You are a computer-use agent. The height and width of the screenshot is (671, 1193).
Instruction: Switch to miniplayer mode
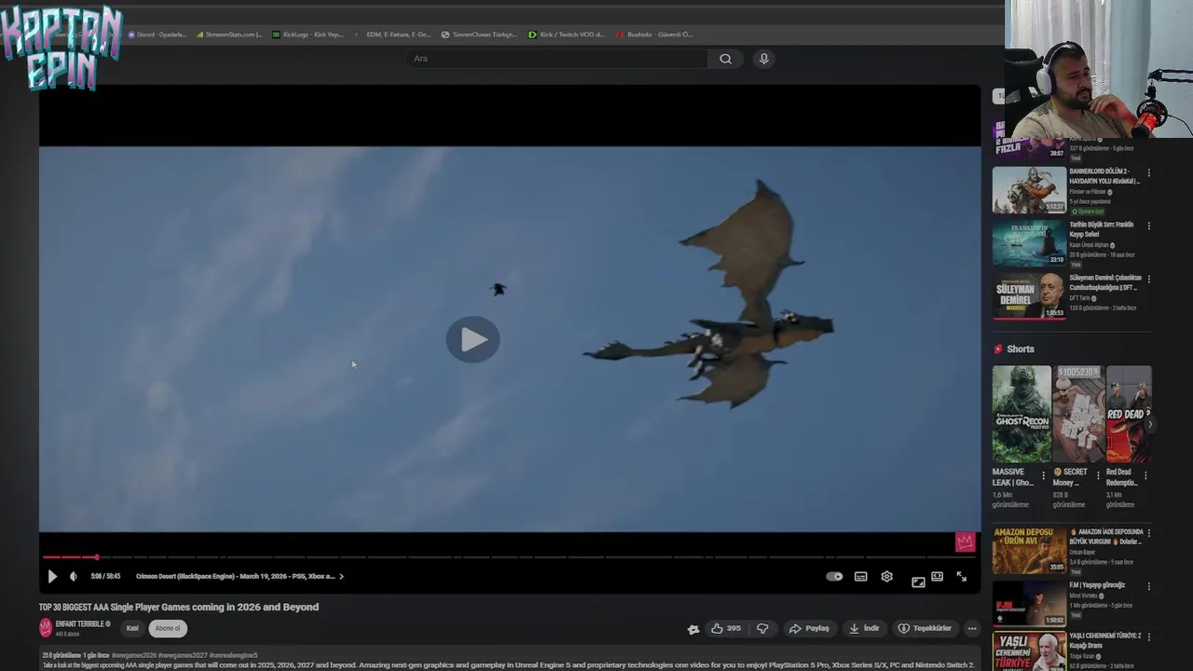click(918, 582)
